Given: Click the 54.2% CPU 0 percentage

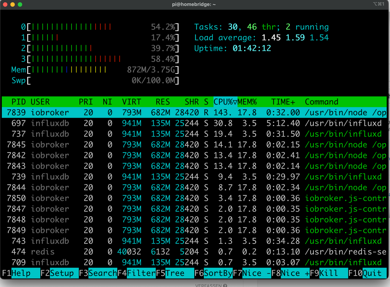Looking at the screenshot, I should tap(163, 27).
